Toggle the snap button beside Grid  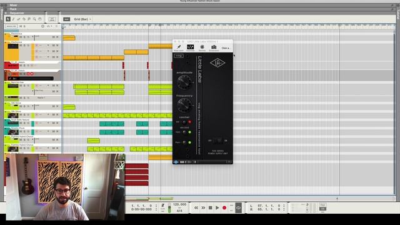pos(67,19)
